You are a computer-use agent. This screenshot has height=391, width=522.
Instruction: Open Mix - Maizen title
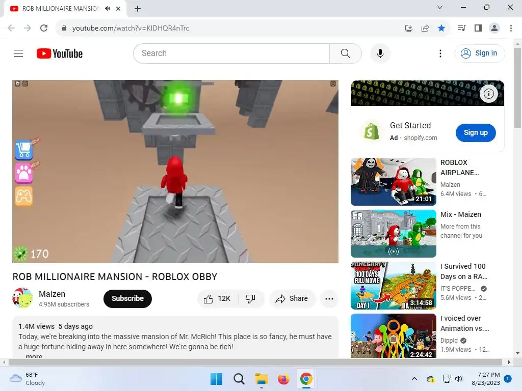click(460, 214)
